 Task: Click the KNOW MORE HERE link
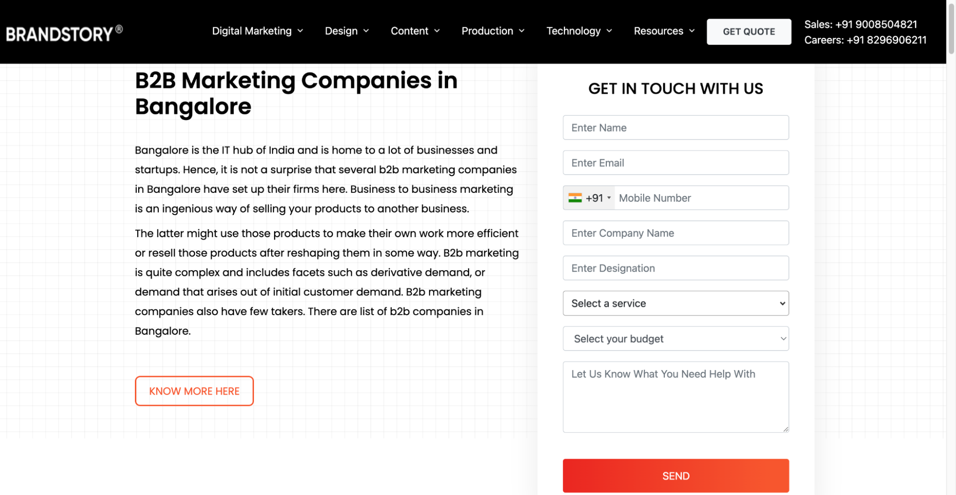[194, 391]
